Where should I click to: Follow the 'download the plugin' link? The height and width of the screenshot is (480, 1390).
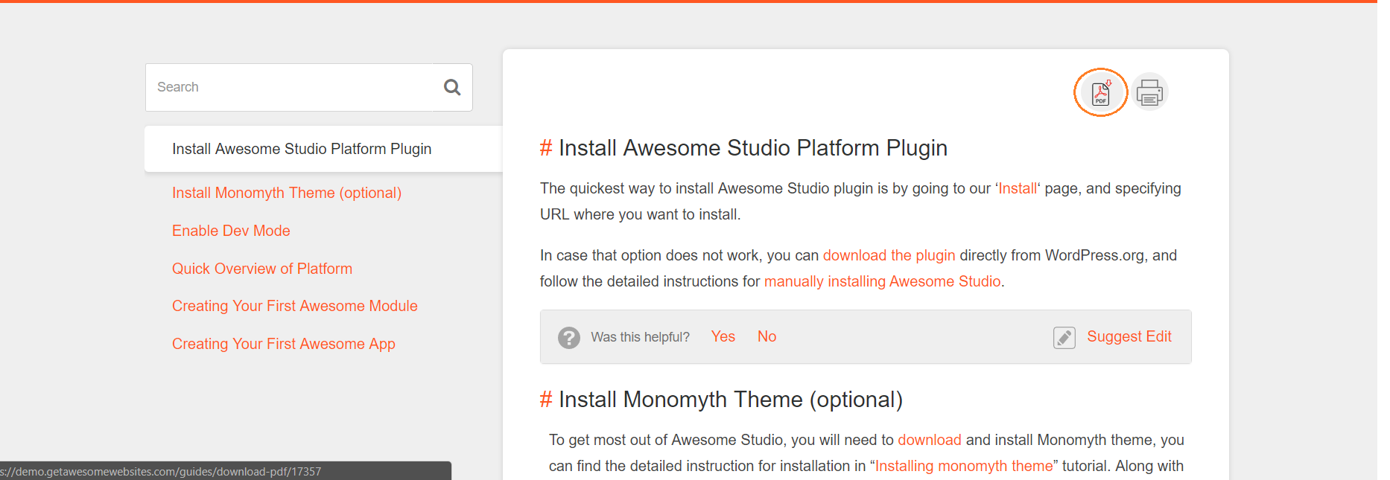click(889, 255)
